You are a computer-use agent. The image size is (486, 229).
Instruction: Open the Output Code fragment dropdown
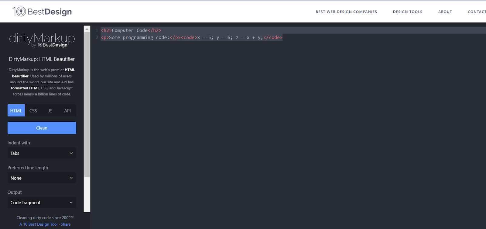tap(42, 203)
